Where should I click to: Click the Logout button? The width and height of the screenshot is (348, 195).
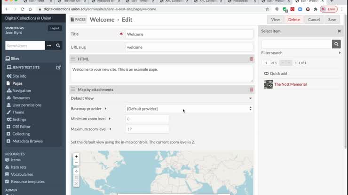(x=55, y=28)
